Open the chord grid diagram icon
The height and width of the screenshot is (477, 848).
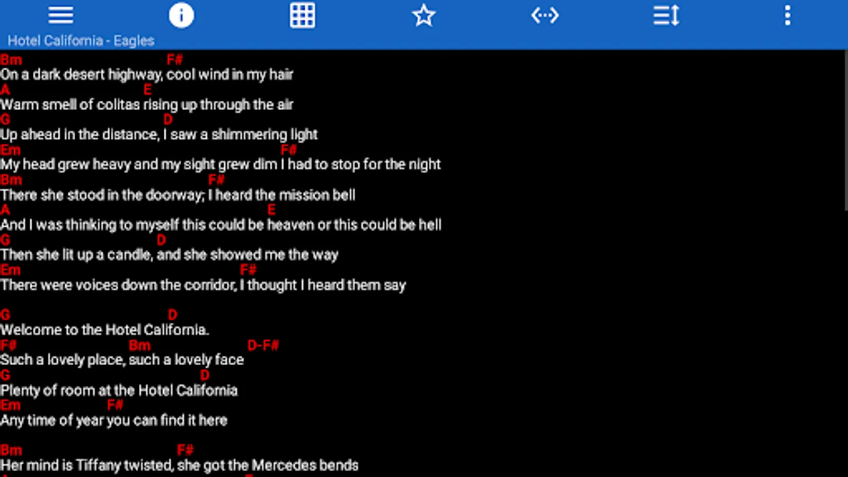pos(303,15)
